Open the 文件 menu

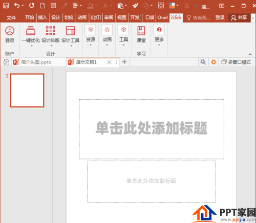click(11, 17)
